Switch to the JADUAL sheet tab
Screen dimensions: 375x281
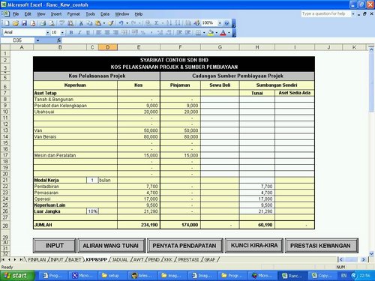click(120, 260)
